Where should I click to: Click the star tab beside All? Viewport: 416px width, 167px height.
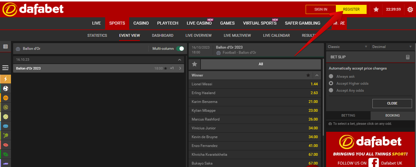[x=194, y=64]
